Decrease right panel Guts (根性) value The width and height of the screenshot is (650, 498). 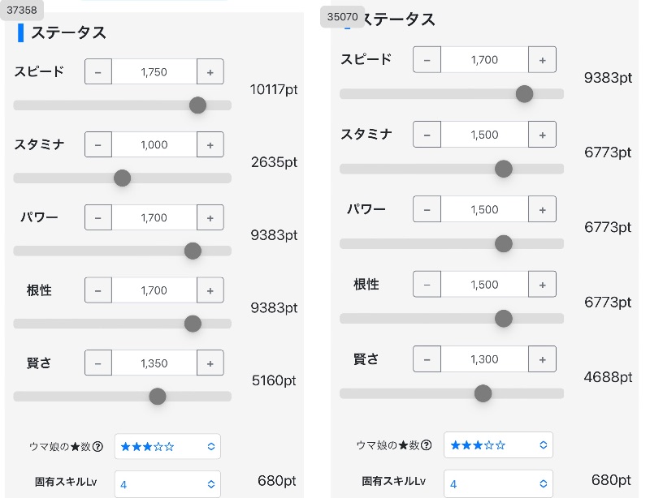tap(427, 284)
